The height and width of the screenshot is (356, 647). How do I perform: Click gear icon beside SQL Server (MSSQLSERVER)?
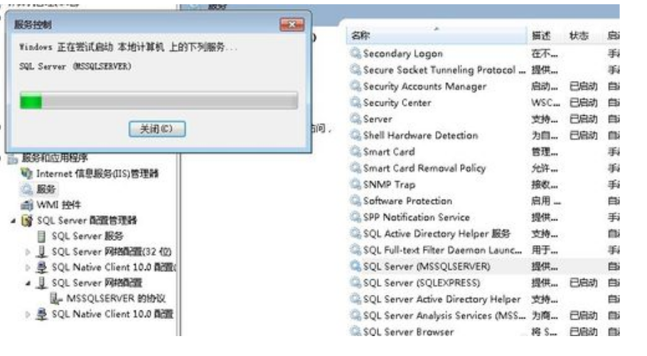[x=355, y=266]
